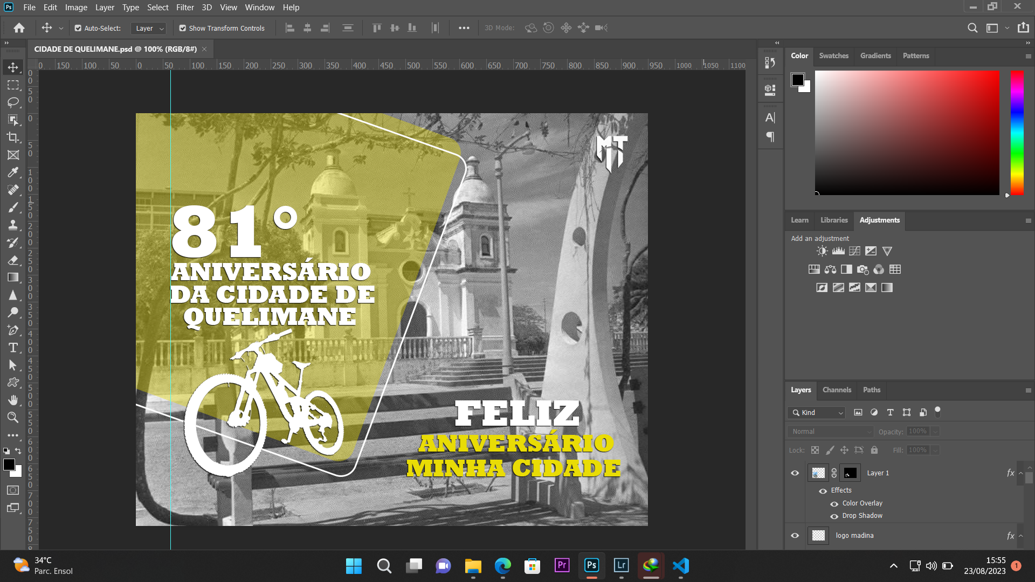Select the Lasso tool
1035x582 pixels.
[x=13, y=102]
